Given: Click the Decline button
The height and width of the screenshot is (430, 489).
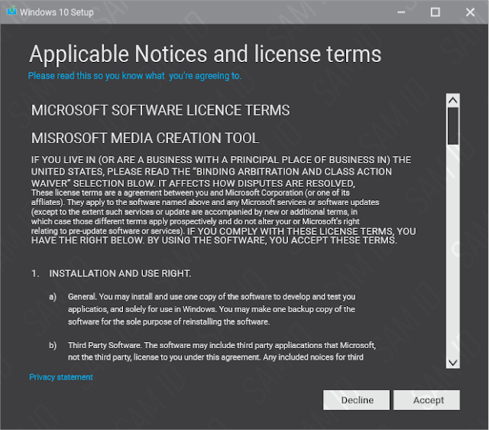Looking at the screenshot, I should point(356,400).
